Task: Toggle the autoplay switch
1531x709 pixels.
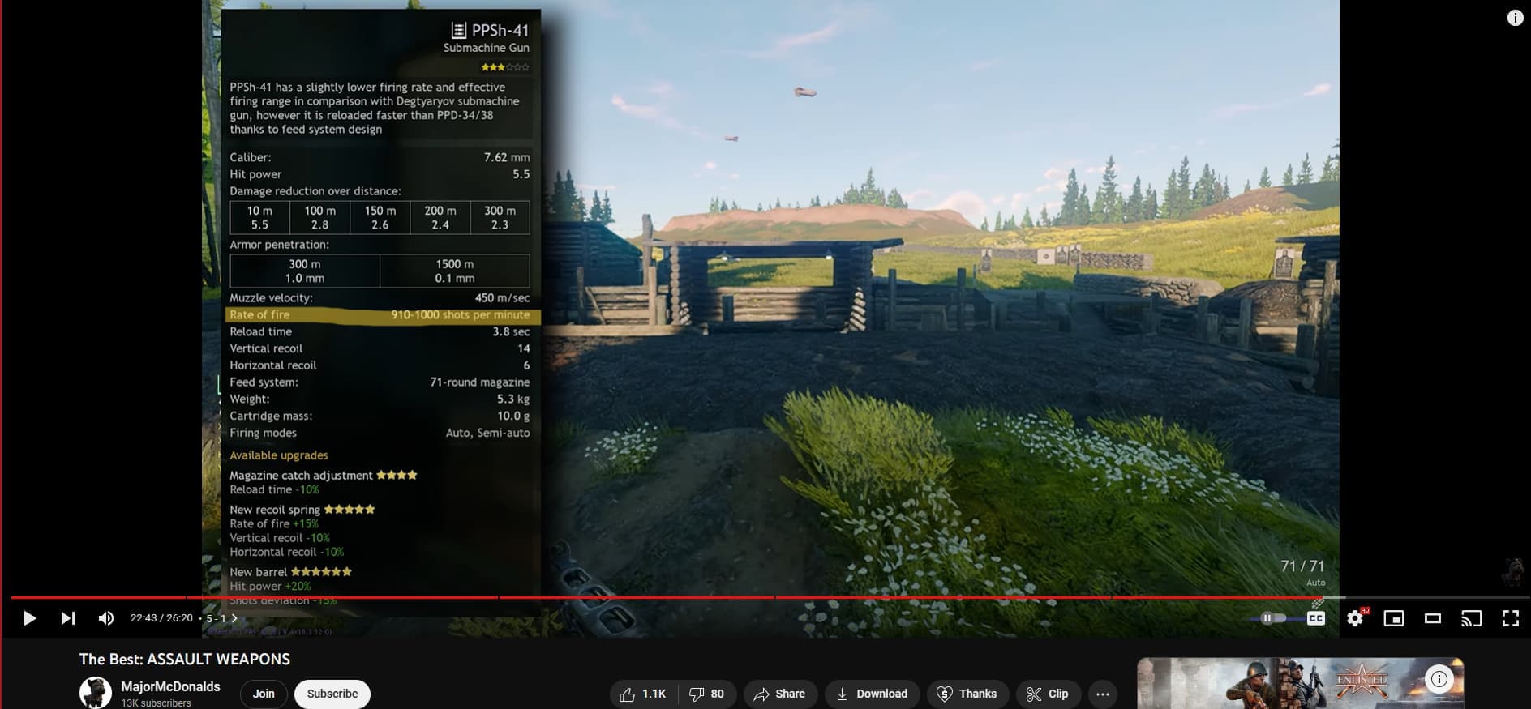Action: [1272, 618]
